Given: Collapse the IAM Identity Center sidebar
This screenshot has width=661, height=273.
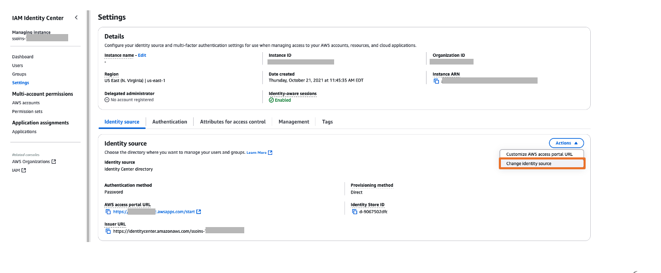Looking at the screenshot, I should point(76,18).
